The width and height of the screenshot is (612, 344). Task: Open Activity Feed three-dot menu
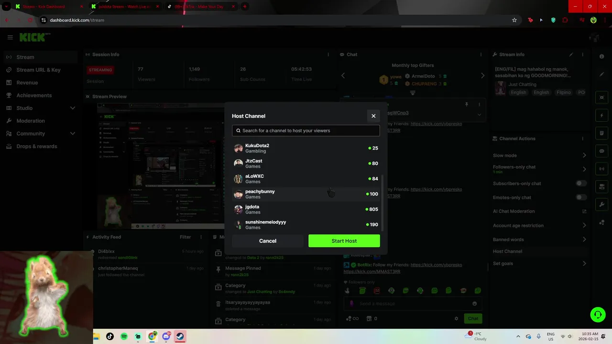pyautogui.click(x=201, y=237)
